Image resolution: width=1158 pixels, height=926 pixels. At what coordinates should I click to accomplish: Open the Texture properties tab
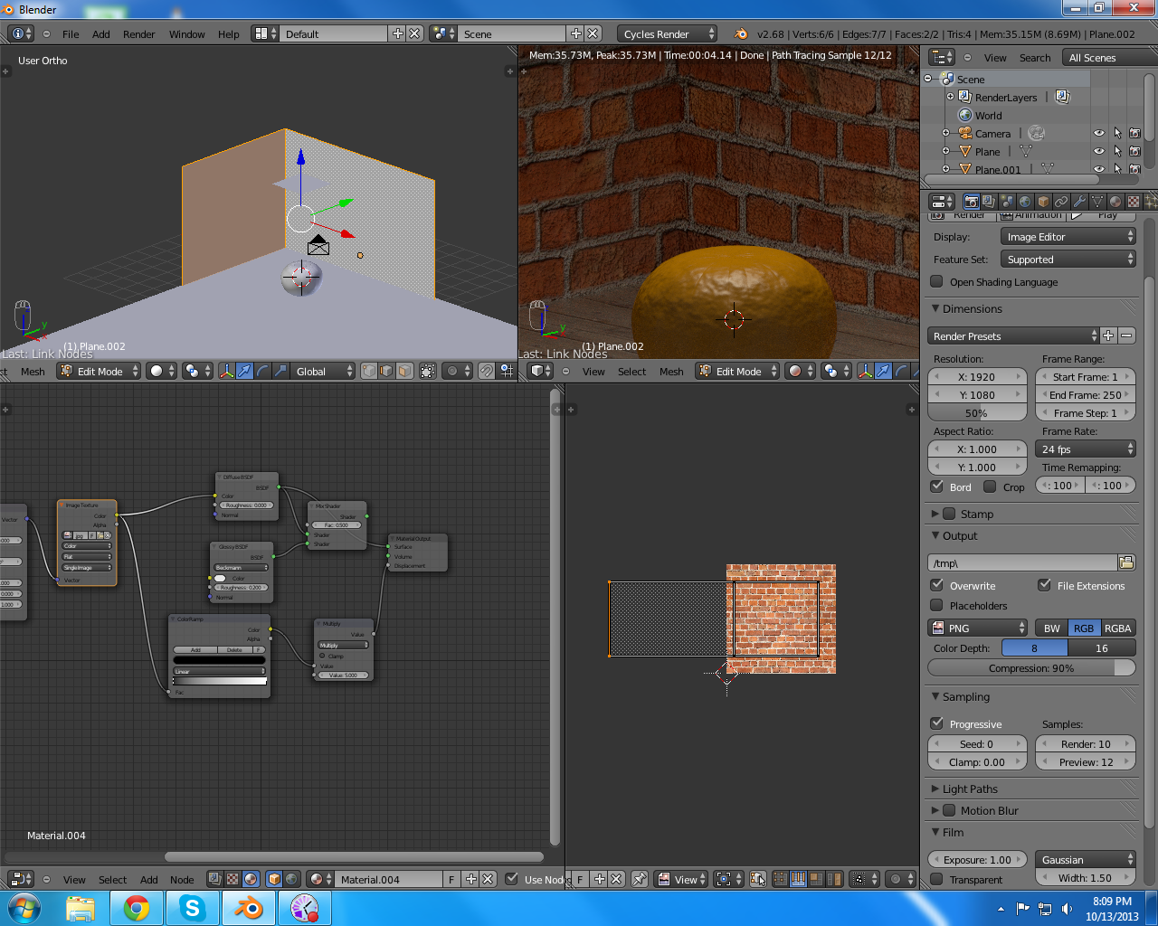coord(1134,202)
